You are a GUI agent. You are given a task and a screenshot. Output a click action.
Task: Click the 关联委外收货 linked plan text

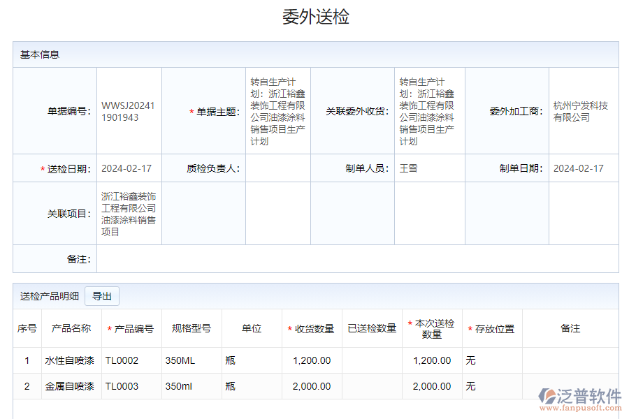click(430, 111)
